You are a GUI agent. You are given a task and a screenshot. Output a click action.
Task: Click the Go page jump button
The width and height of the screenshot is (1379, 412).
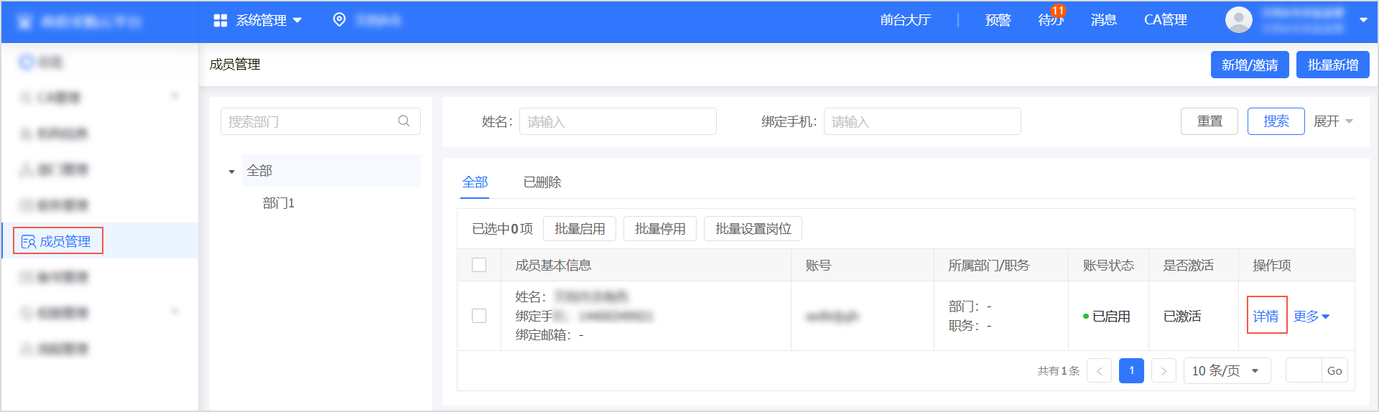point(1334,371)
